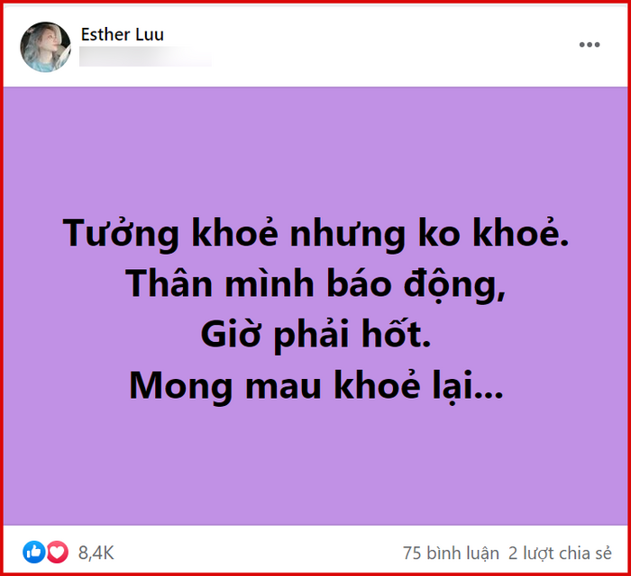Select the word "động," in the post

pyautogui.click(x=454, y=284)
